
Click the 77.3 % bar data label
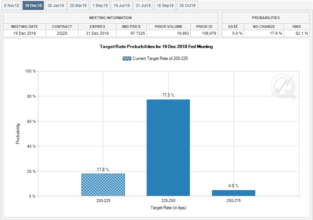point(168,95)
